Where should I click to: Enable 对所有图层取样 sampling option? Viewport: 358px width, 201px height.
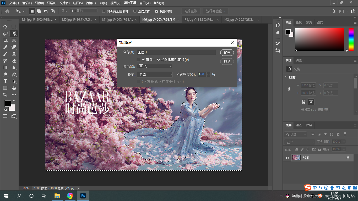point(104,11)
